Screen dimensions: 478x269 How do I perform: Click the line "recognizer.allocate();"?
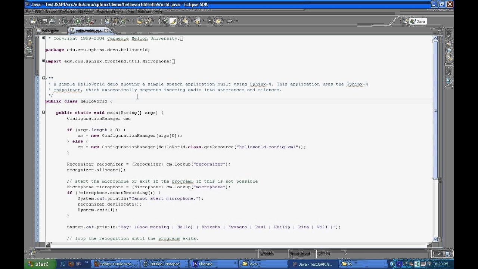(x=96, y=170)
